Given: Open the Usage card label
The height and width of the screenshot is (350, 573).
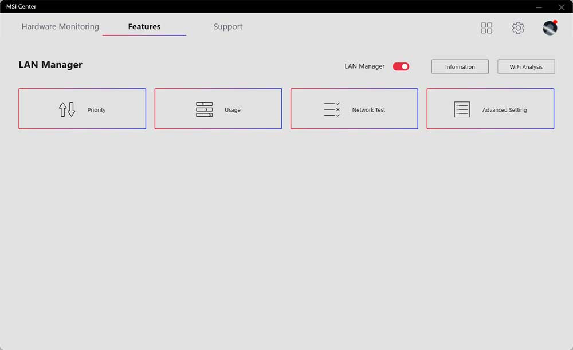Looking at the screenshot, I should point(233,110).
